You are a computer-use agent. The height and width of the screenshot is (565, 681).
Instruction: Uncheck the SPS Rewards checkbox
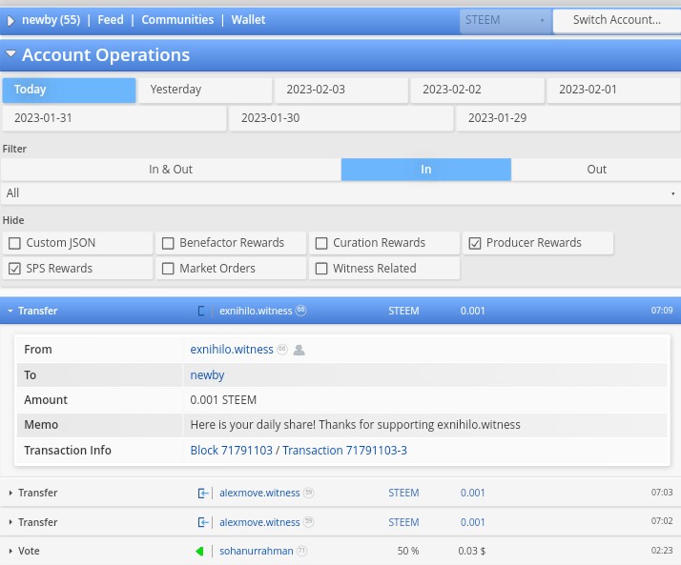coord(14,269)
